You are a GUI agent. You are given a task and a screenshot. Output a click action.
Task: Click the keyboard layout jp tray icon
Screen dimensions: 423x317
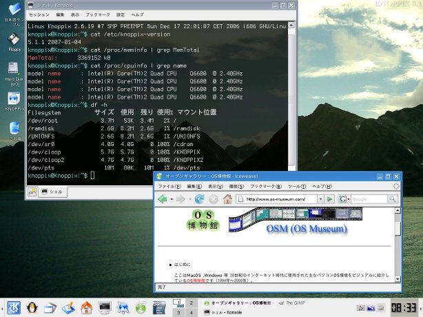click(361, 308)
